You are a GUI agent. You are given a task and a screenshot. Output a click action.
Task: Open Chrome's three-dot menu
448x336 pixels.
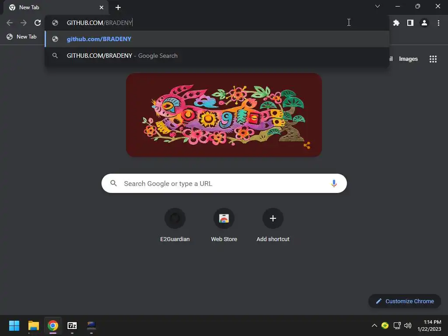[438, 23]
